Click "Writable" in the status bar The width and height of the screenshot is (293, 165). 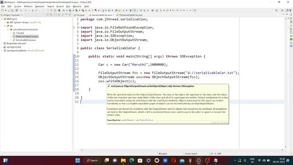[x=163, y=154]
